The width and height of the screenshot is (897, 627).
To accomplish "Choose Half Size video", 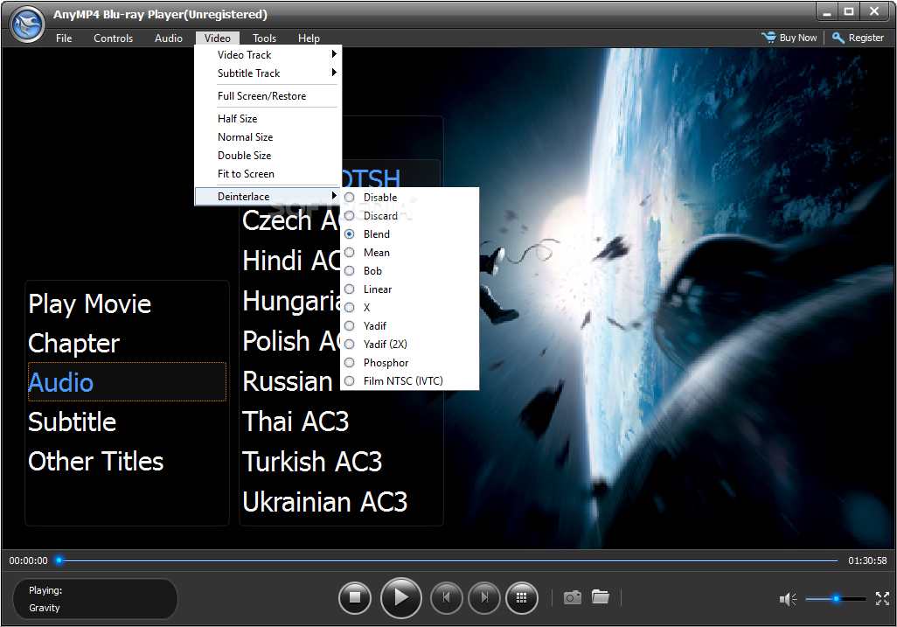I will 268,118.
